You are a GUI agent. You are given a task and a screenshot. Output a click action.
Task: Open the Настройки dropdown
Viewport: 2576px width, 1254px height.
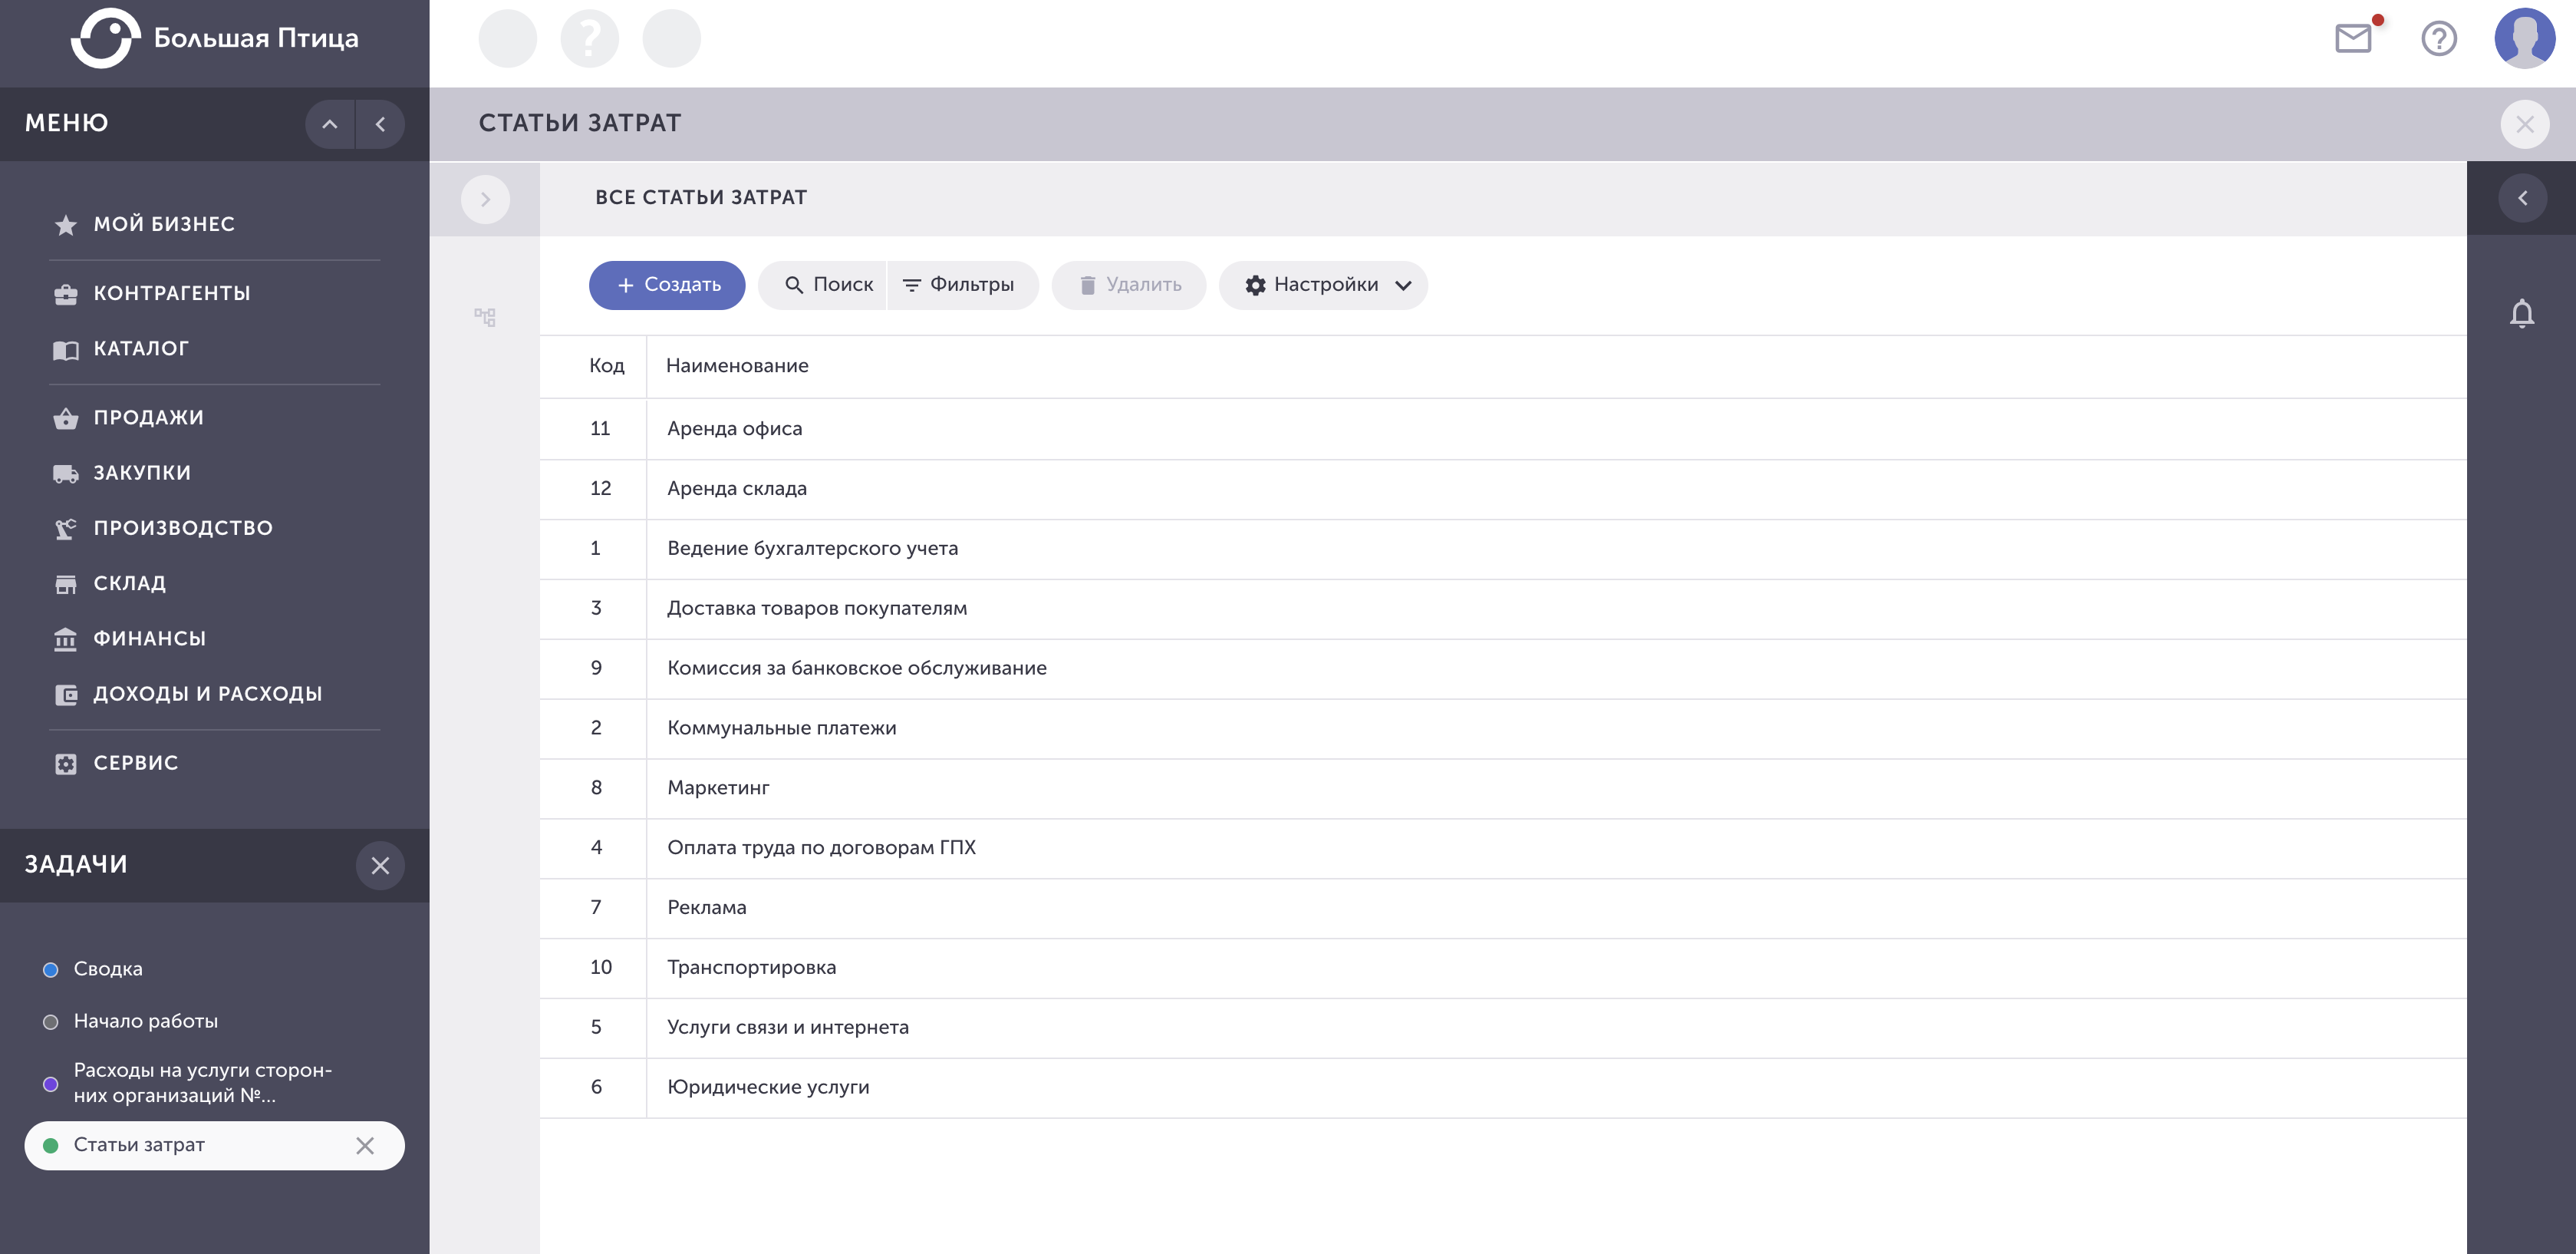click(x=1323, y=285)
